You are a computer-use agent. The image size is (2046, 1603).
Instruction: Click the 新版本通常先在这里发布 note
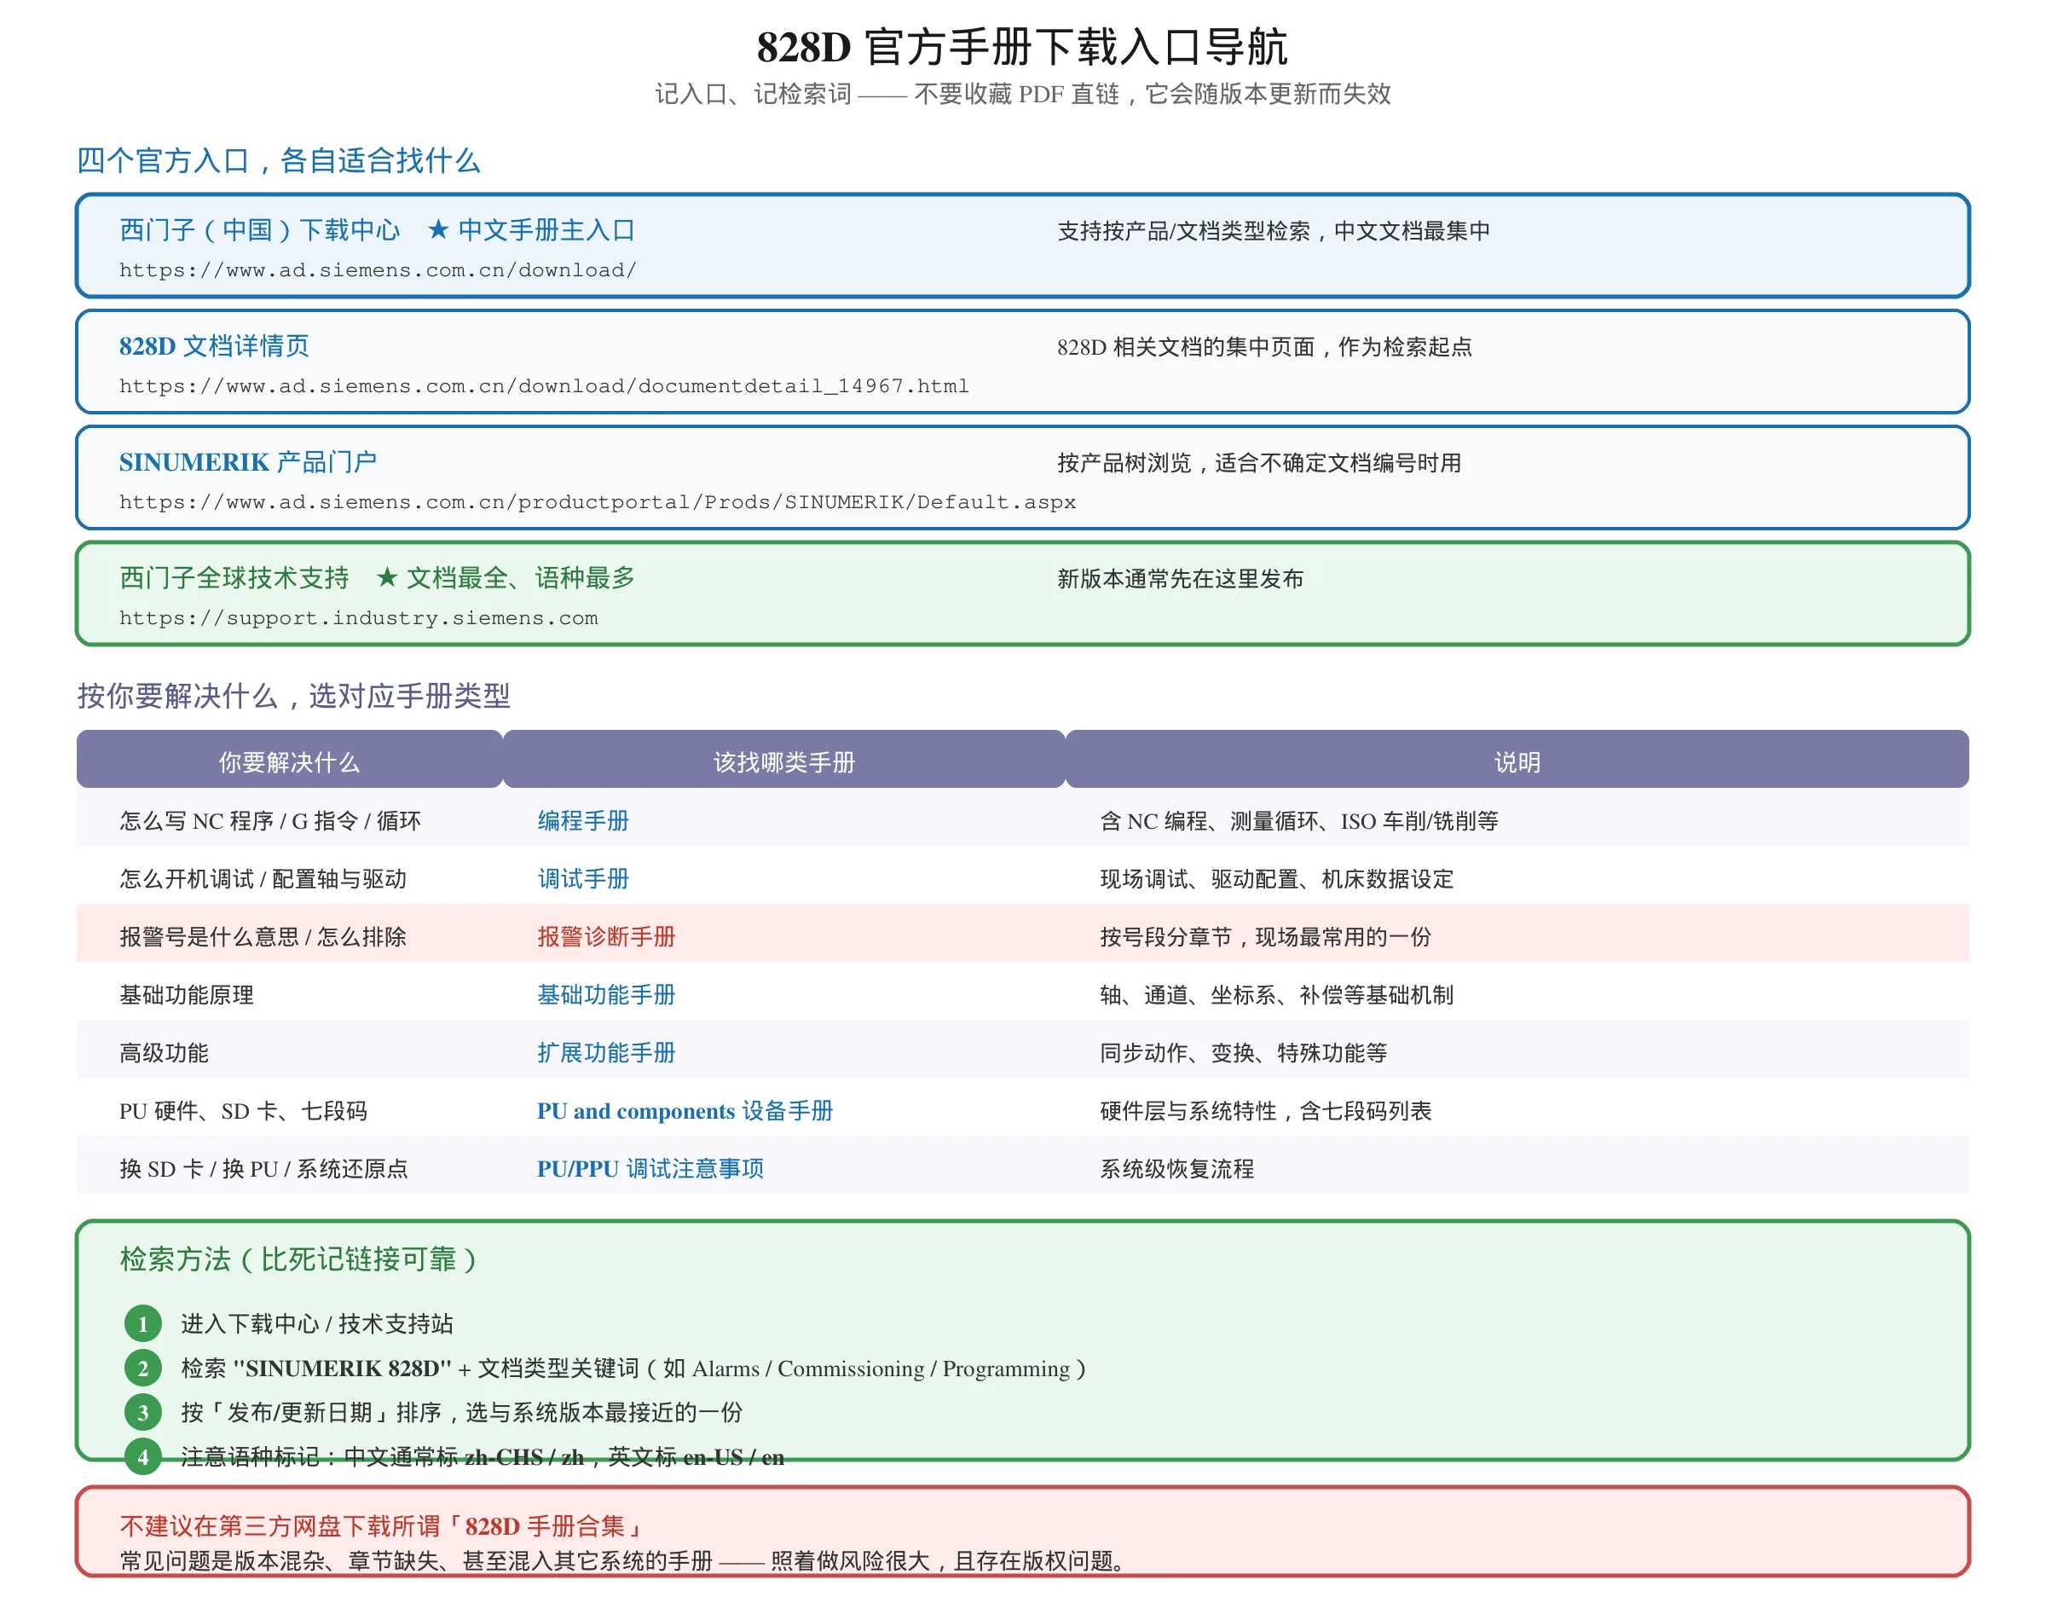click(x=1180, y=579)
